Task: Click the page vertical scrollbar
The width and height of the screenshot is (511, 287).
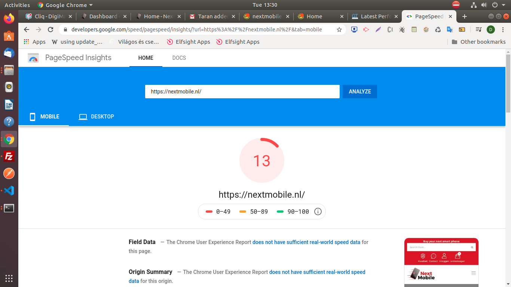Action: [508, 83]
